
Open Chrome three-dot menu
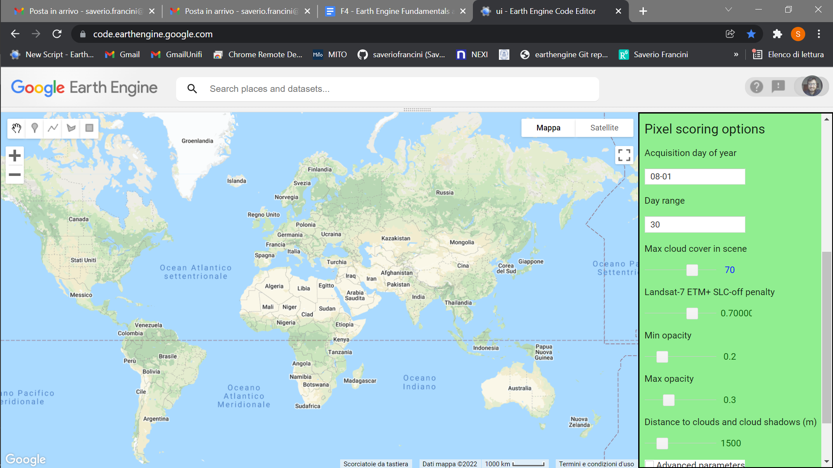(819, 34)
